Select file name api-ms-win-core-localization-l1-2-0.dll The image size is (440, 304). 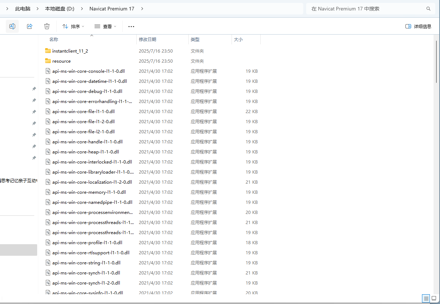(x=92, y=182)
